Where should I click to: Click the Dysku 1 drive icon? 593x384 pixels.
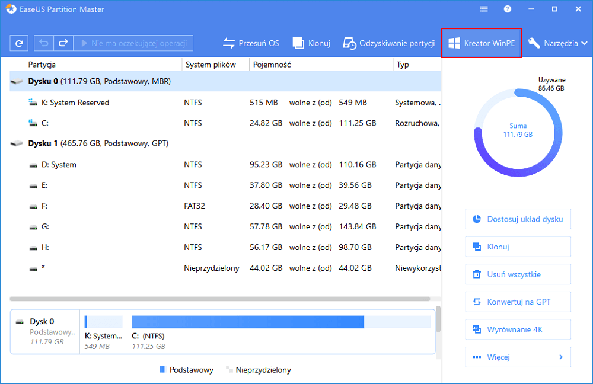pyautogui.click(x=17, y=143)
